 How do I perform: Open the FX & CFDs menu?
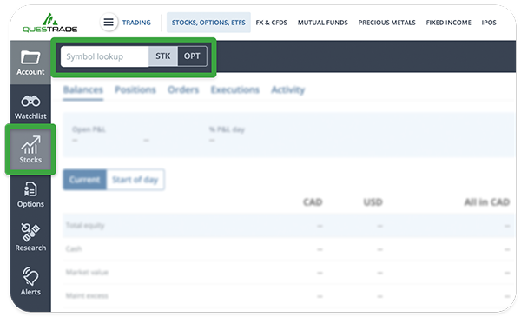point(272,23)
